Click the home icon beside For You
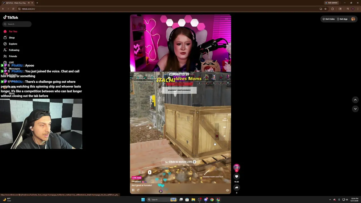The image size is (361, 203). click(5, 31)
